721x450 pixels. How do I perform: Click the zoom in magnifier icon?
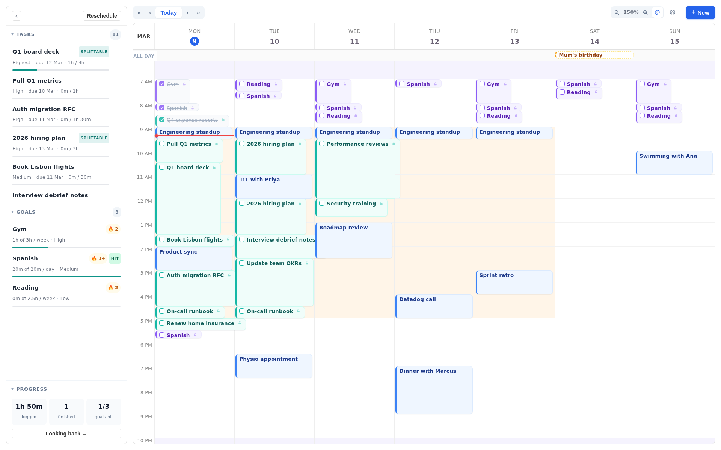click(645, 12)
